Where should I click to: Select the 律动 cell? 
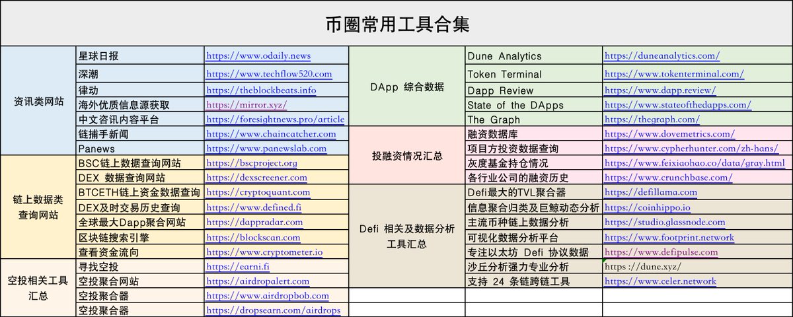tap(141, 90)
